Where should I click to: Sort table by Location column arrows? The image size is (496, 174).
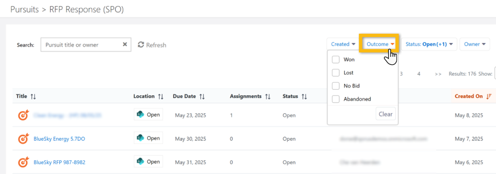[x=161, y=97]
